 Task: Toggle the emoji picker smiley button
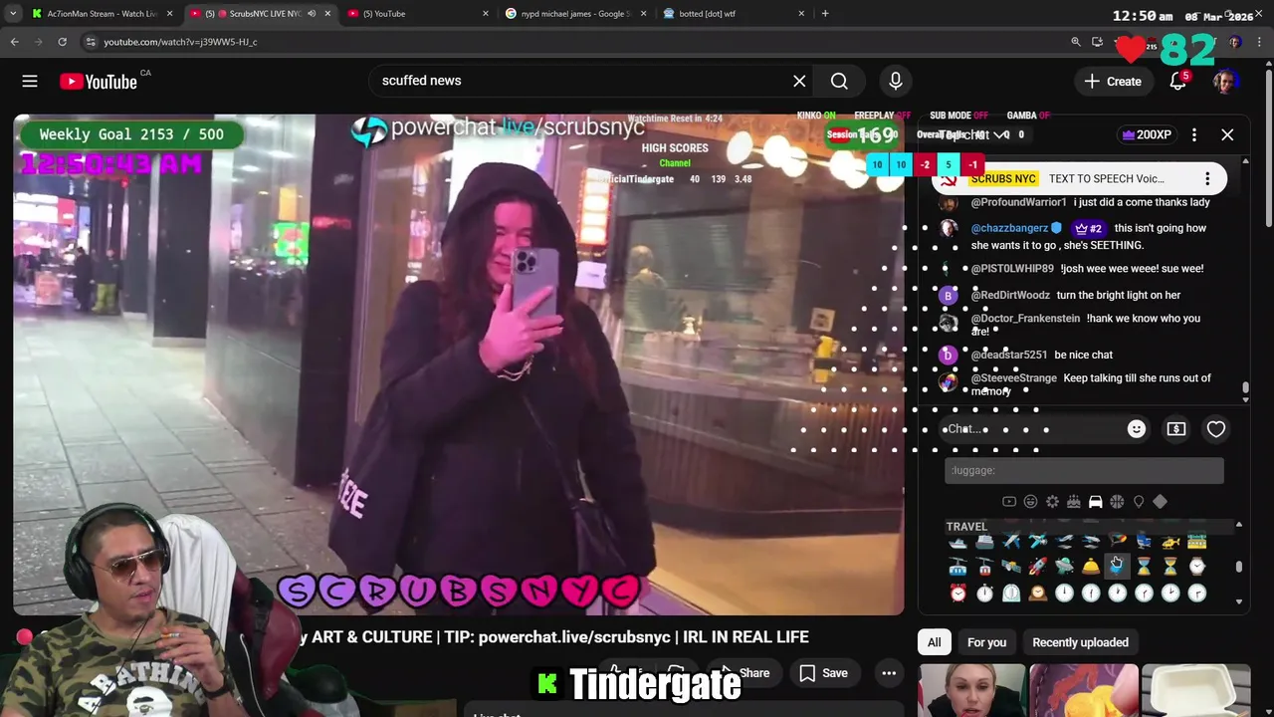click(1137, 429)
